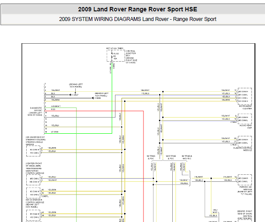Click the '2009 Land Rover Range Rover Sport HSE' heading
Viewport: 265px width, 222px height.
(x=137, y=9)
